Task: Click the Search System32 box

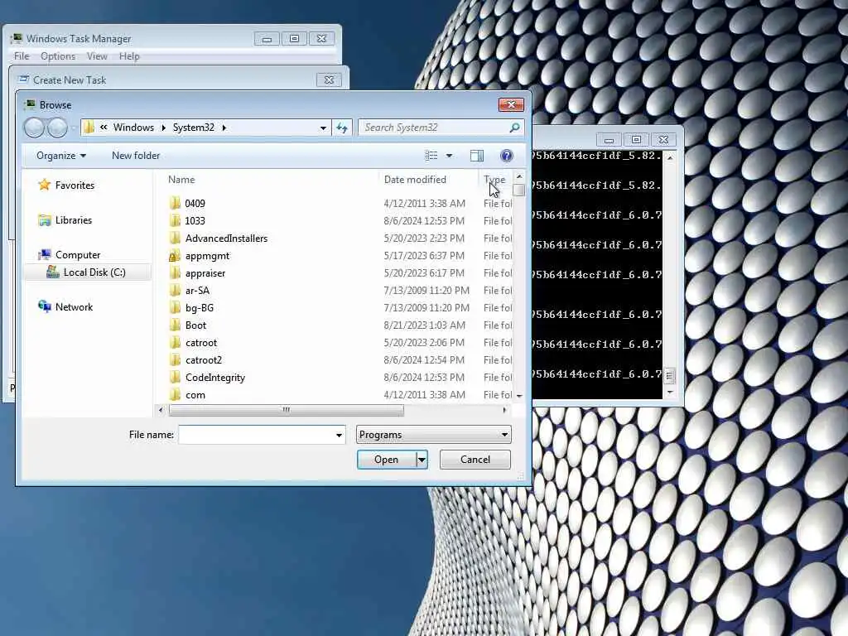Action: (x=441, y=128)
